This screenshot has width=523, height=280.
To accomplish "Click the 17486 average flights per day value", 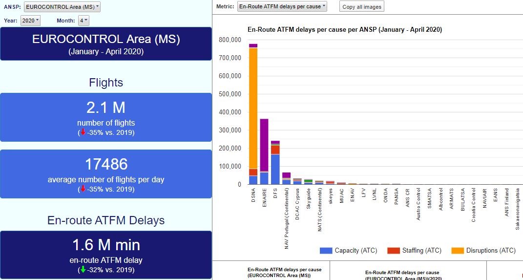I will pyautogui.click(x=106, y=164).
